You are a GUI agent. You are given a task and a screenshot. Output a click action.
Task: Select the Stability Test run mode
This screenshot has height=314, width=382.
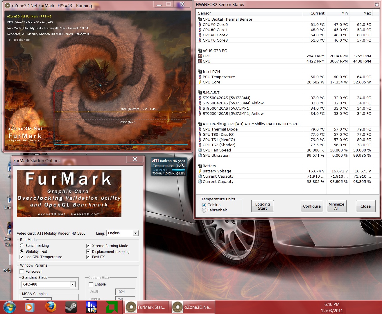22,251
